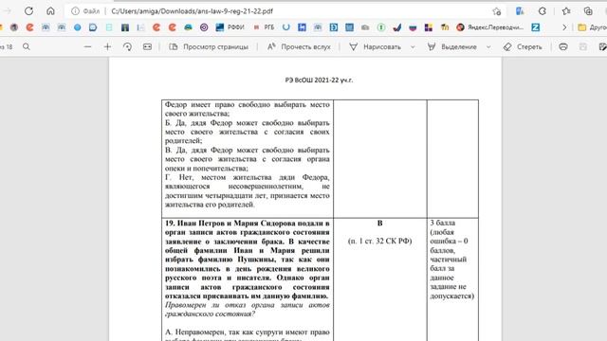This screenshot has height=341, width=607.
Task: Open the blue Z bookmark icon
Action: [535, 27]
